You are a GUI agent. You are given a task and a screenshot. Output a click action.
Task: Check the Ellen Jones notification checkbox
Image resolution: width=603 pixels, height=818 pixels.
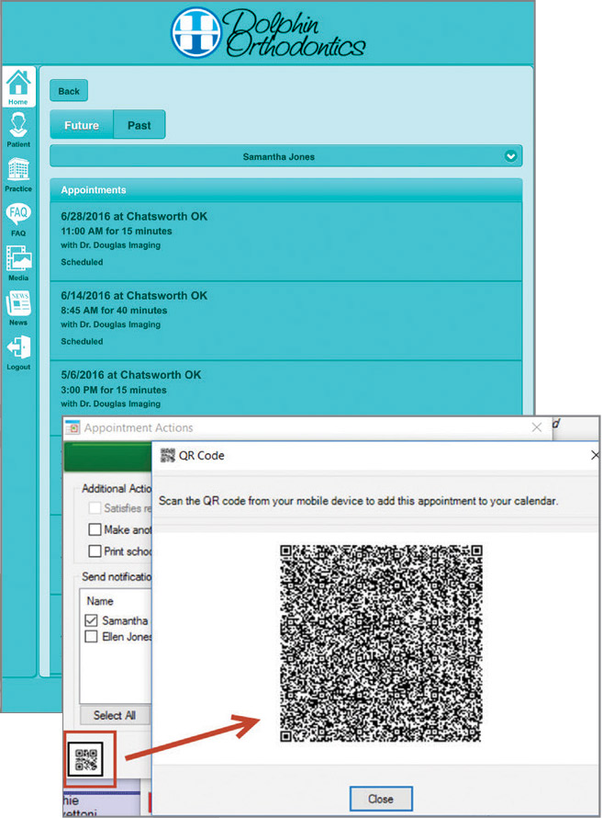point(91,636)
